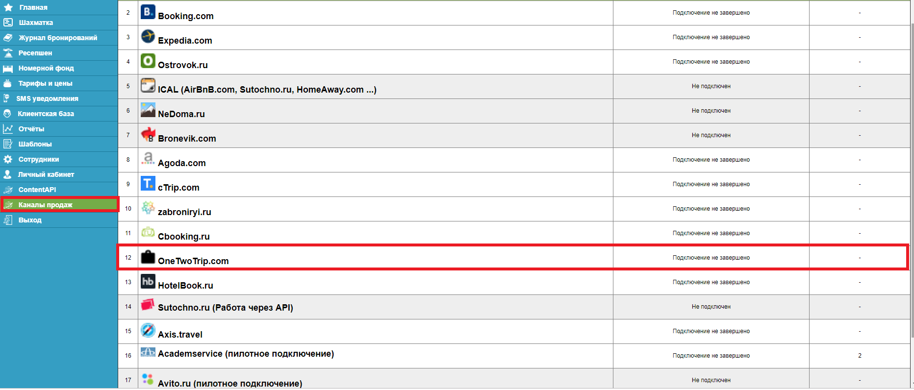Click the Agoda.com logo icon
This screenshot has height=390, width=914.
pyautogui.click(x=148, y=159)
